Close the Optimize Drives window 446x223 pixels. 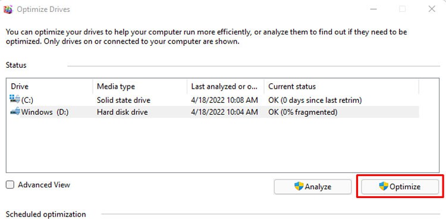pyautogui.click(x=432, y=9)
